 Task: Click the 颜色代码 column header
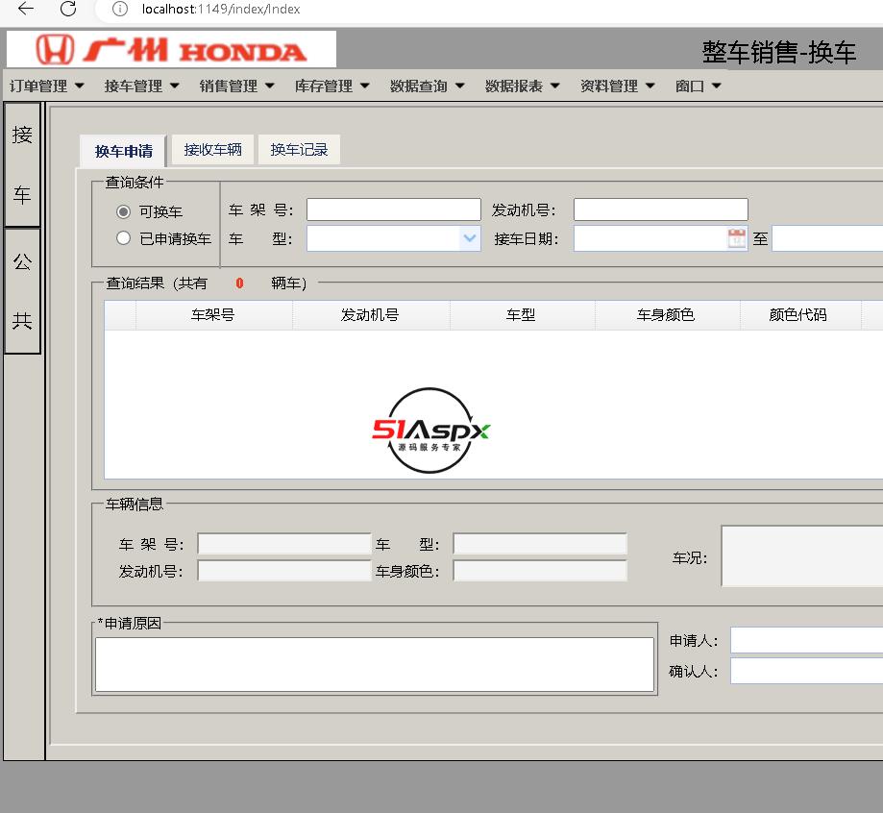800,315
